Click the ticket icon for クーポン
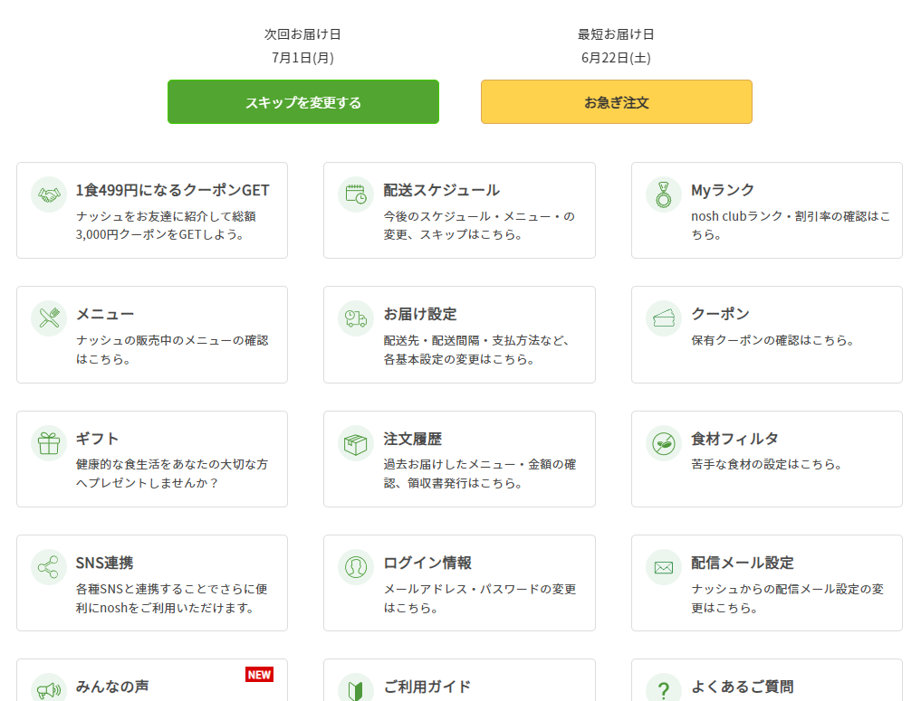 664,318
